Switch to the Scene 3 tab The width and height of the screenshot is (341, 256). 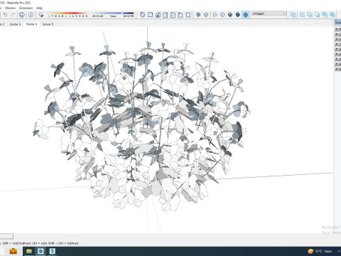(x=15, y=24)
